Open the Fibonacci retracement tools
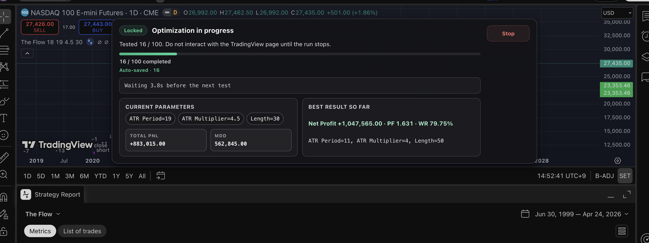 pyautogui.click(x=4, y=50)
